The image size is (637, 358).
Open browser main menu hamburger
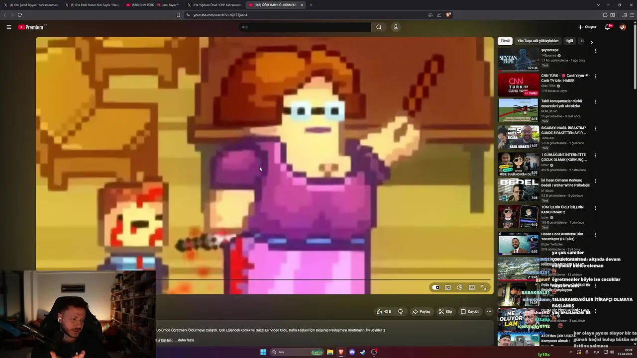click(x=632, y=15)
